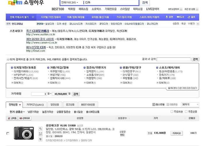This screenshot has height=146, width=210.
Task: Open 해외쇼핑 in top menu
Action: pyautogui.click(x=83, y=9)
